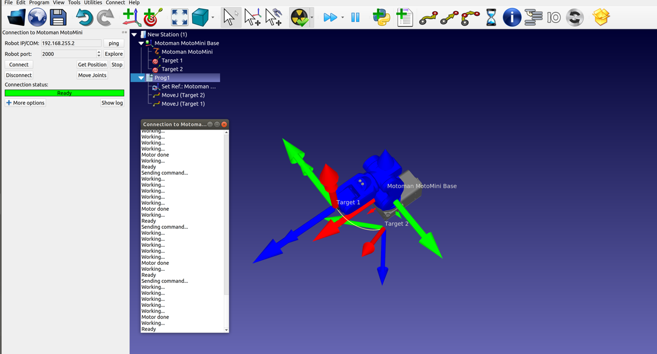Set isometric view with the cube icon
The height and width of the screenshot is (354, 657).
pos(200,18)
